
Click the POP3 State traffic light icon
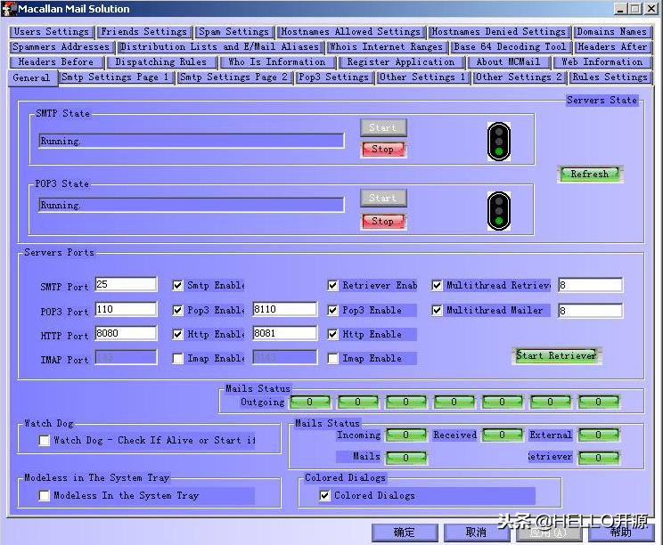point(498,211)
